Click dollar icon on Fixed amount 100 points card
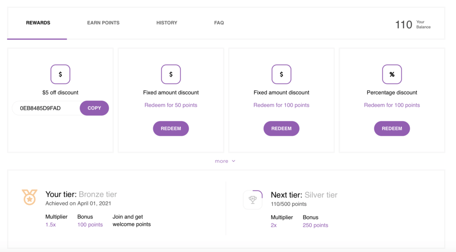Image resolution: width=456 pixels, height=252 pixels. click(281, 74)
